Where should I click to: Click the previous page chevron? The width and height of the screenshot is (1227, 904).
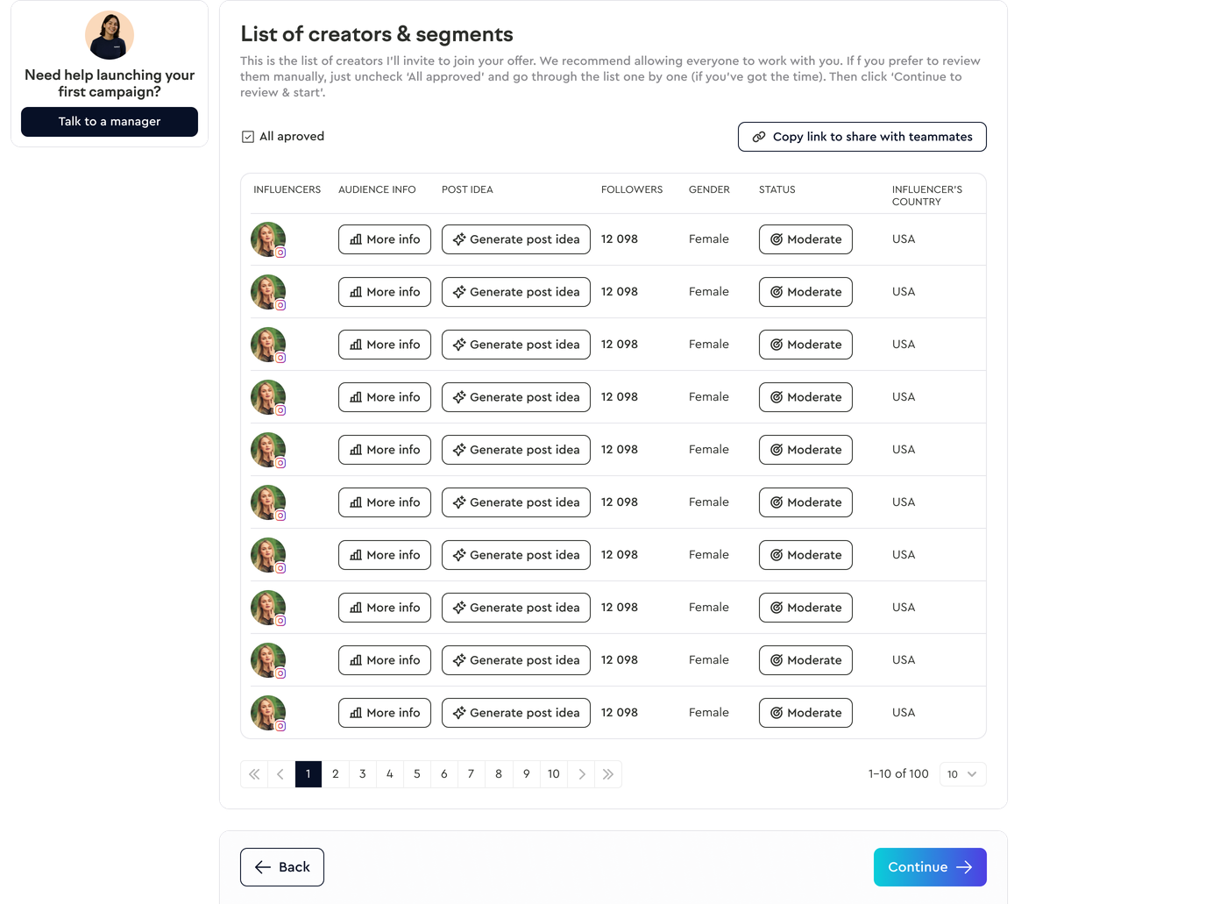[280, 774]
